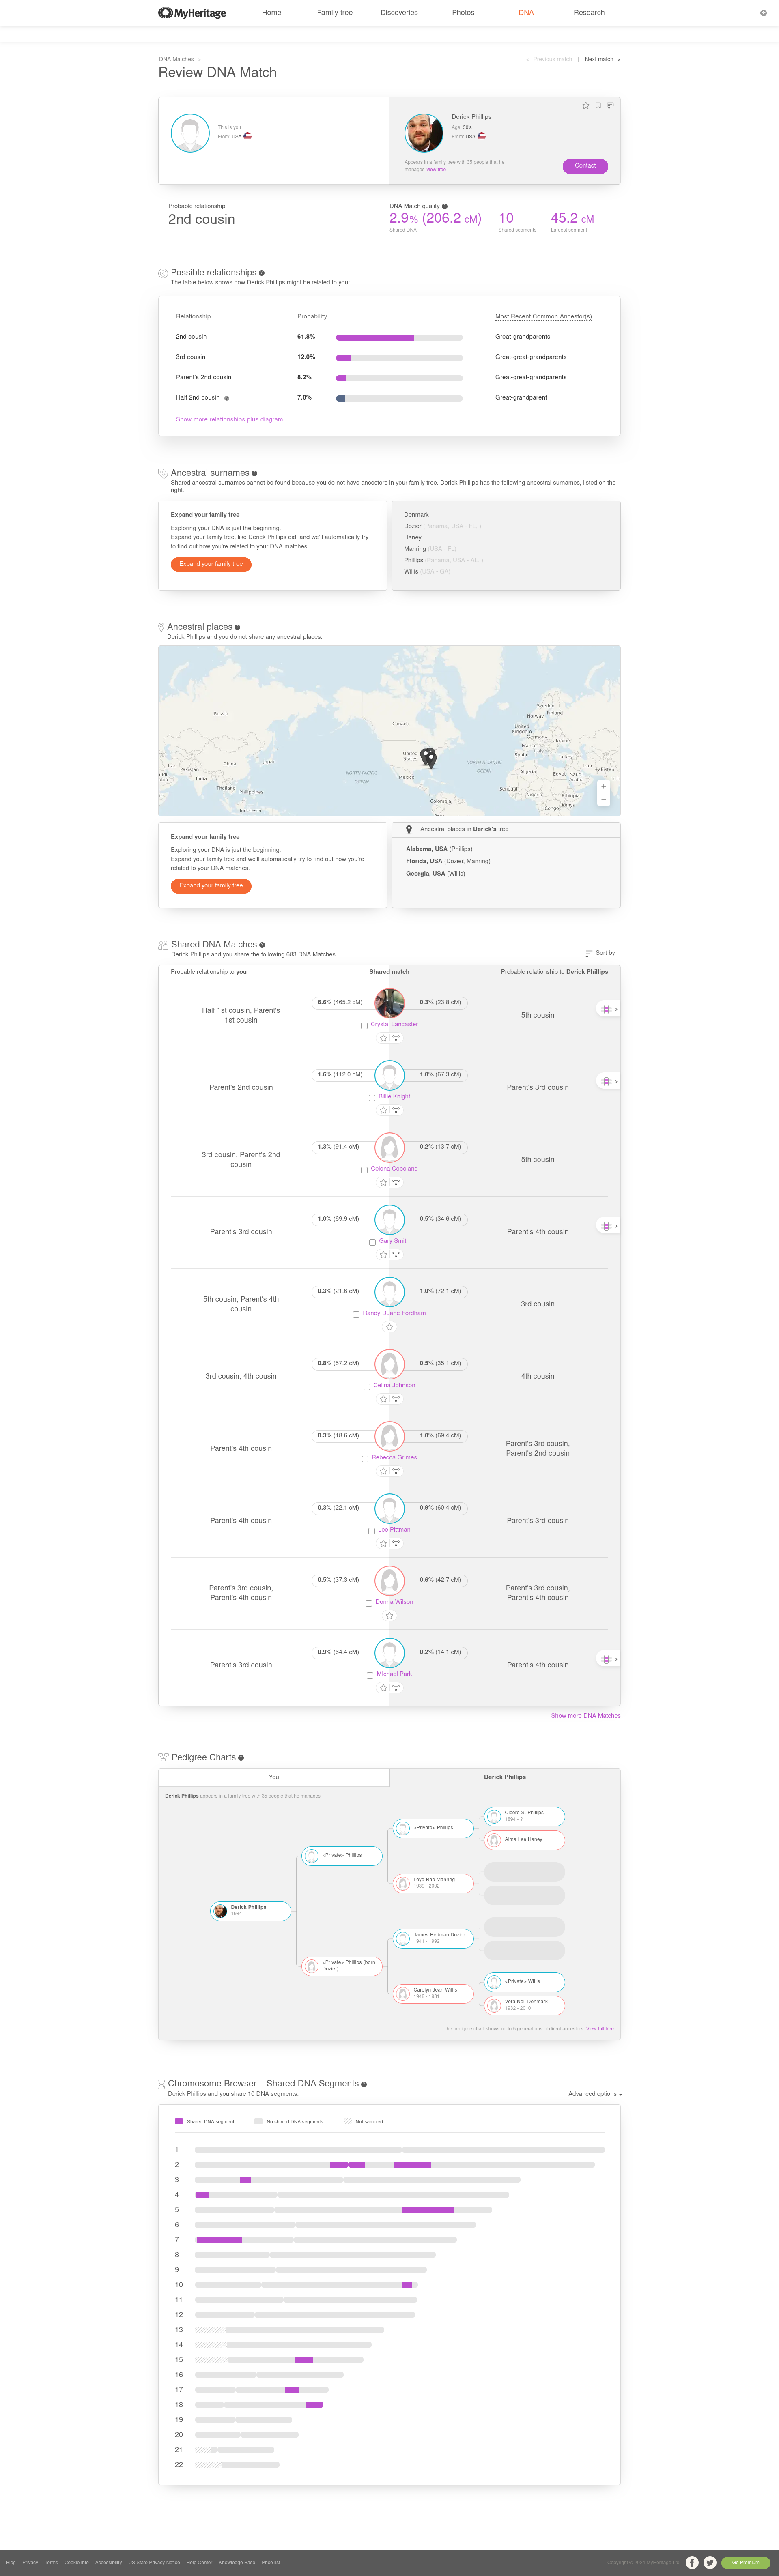The image size is (779, 2576).
Task: Switch to the You pedigree tab
Action: coord(274,1777)
